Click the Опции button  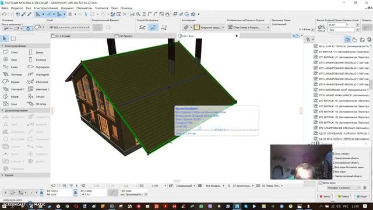pos(361,197)
